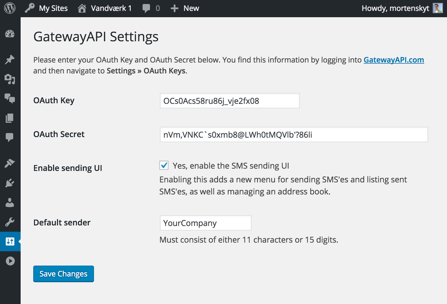
Task: Open the Pages icon in the sidebar
Action: coord(10,118)
